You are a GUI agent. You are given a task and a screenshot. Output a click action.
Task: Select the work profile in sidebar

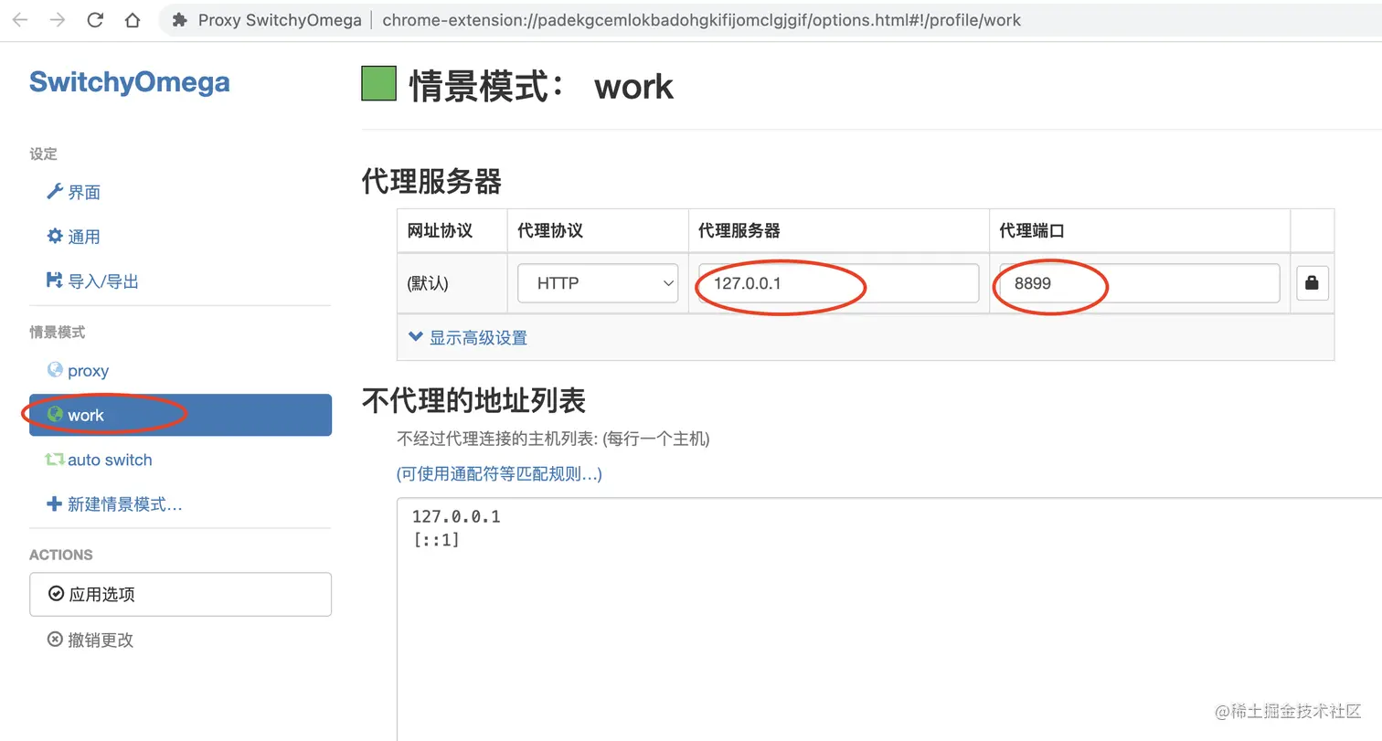180,415
